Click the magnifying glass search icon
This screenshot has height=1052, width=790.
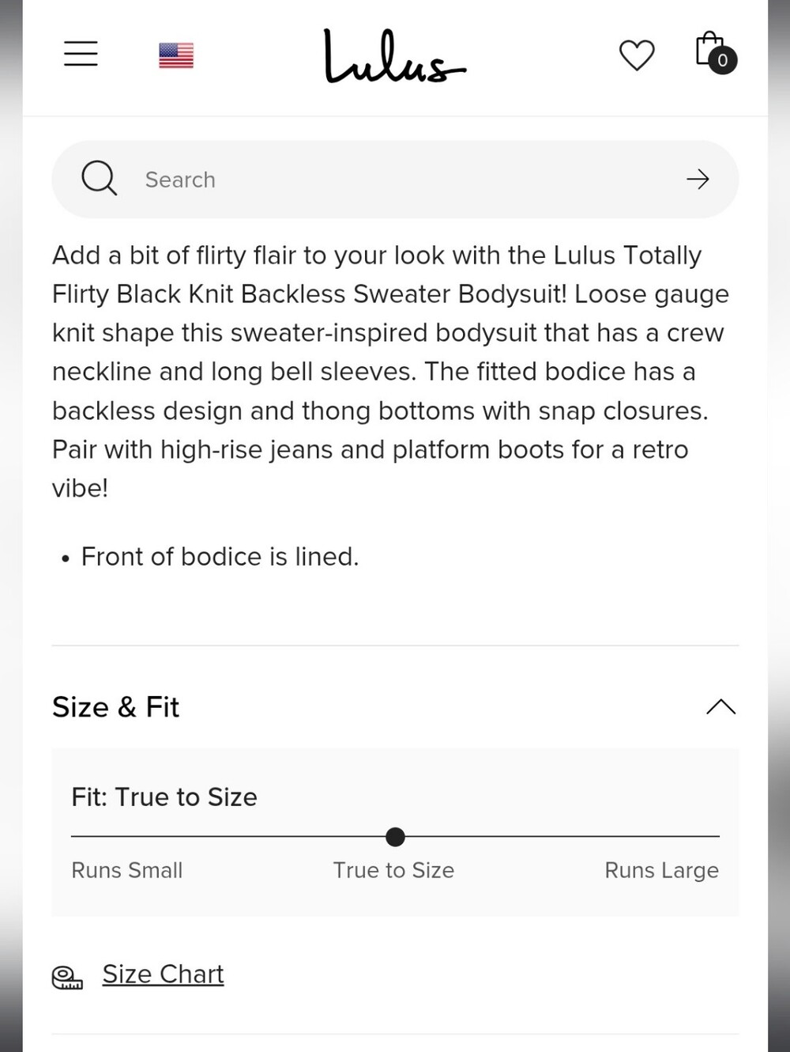tap(100, 178)
